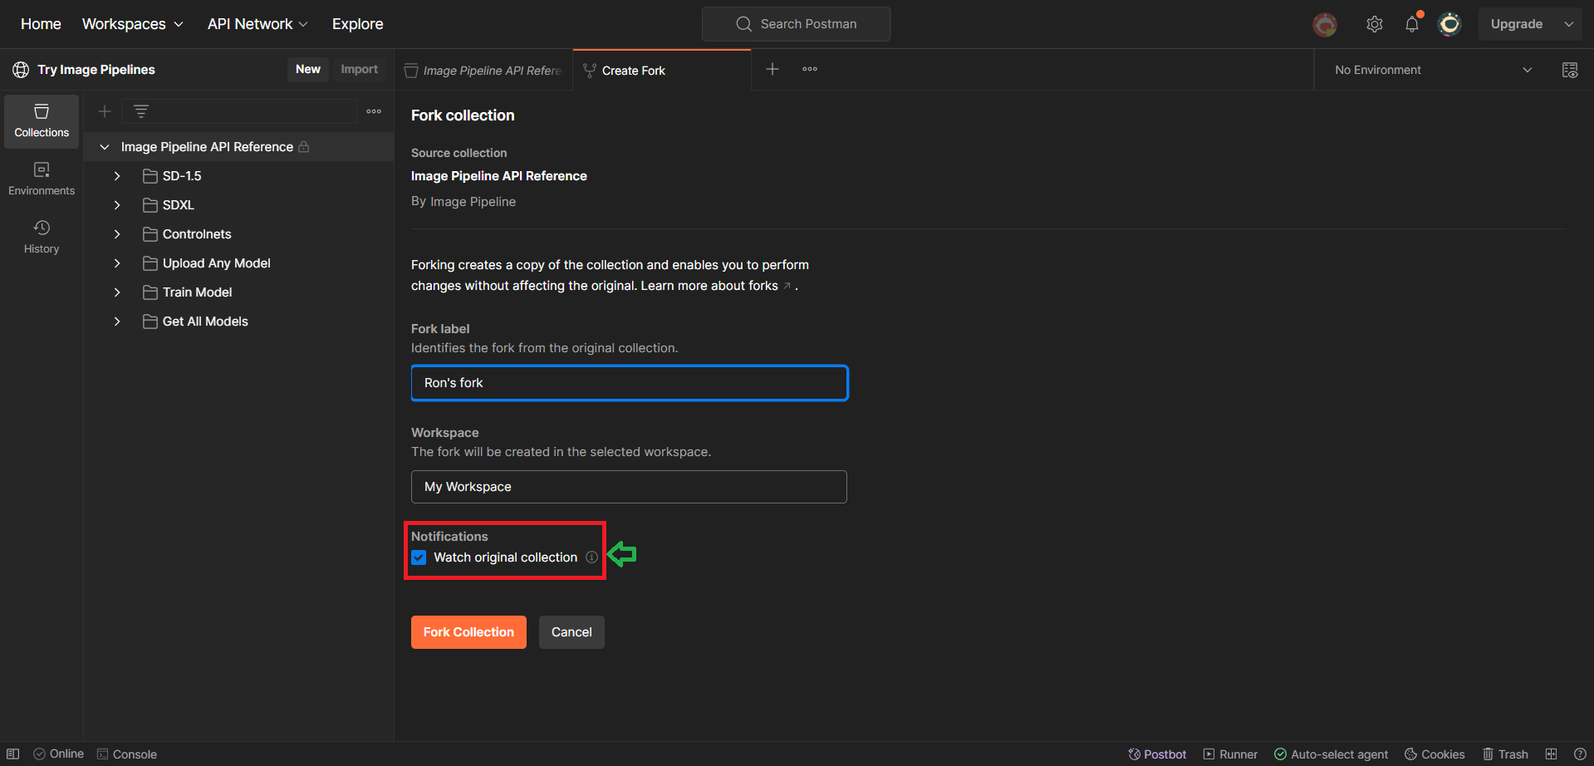Click the two-pane layout icon
Viewport: 1594px width, 766px height.
[x=1551, y=754]
